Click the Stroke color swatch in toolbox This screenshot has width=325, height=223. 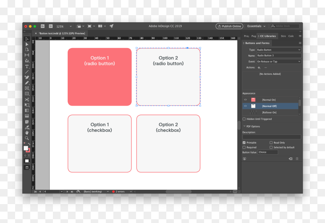29,151
